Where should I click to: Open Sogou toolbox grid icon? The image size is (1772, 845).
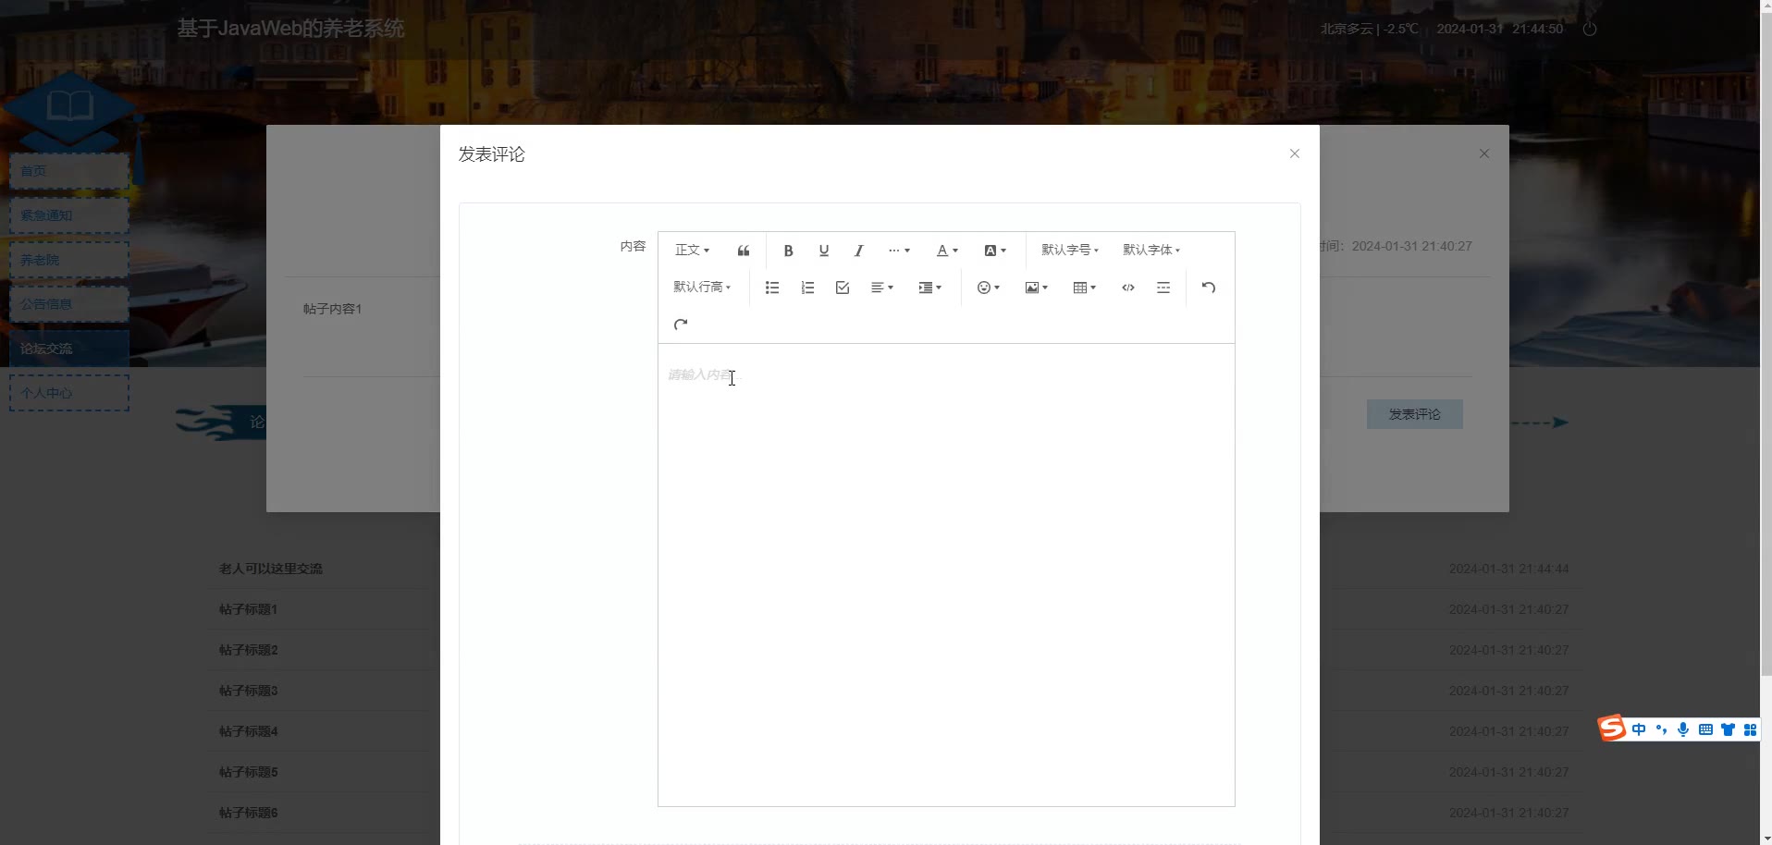pyautogui.click(x=1750, y=729)
